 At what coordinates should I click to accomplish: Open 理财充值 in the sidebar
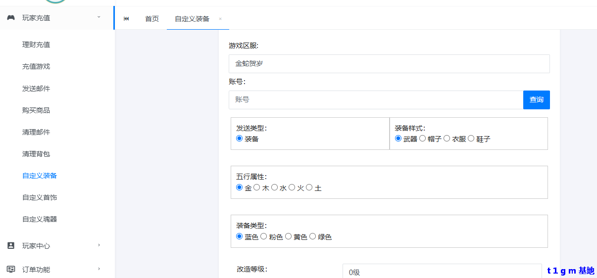click(x=36, y=45)
